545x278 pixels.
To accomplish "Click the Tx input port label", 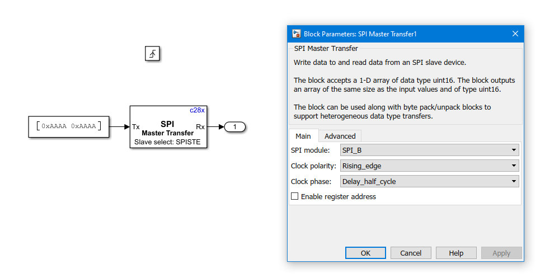I will [136, 127].
